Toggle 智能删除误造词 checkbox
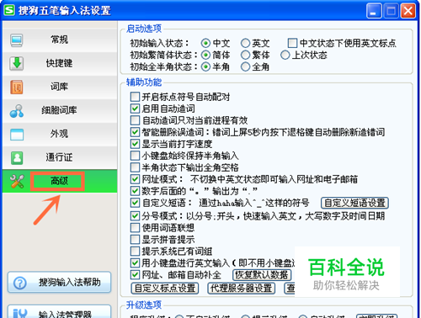This screenshot has width=421, height=318. pyautogui.click(x=135, y=132)
